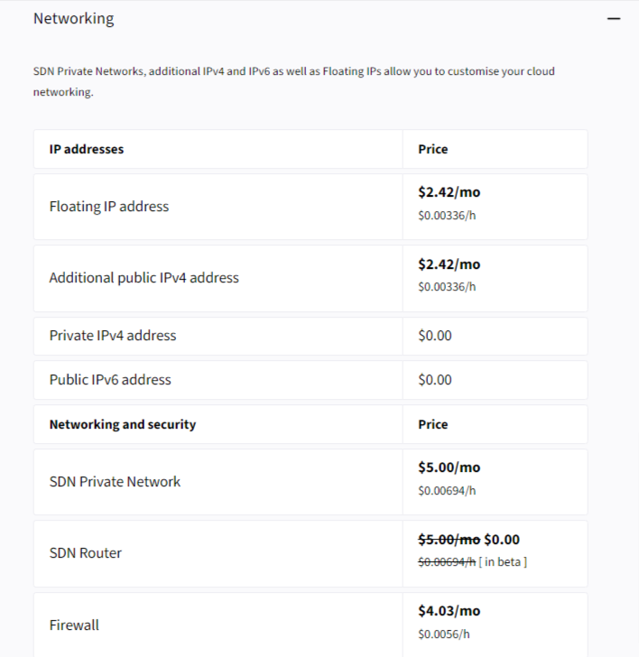Screen dimensions: 639x657
Task: Click the Floating IP address row label
Action: pos(109,207)
